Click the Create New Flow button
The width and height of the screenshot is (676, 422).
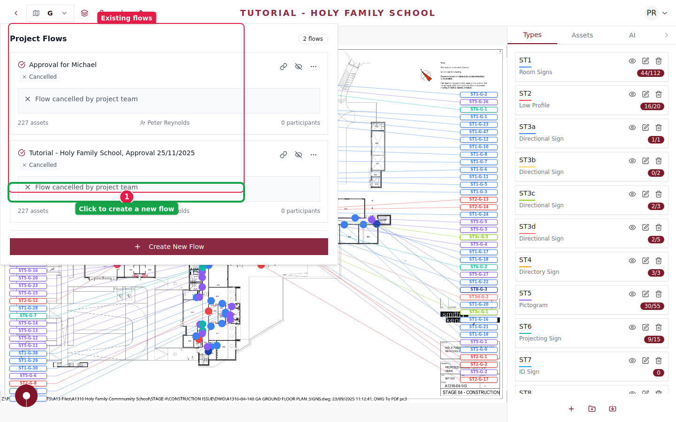tap(169, 247)
